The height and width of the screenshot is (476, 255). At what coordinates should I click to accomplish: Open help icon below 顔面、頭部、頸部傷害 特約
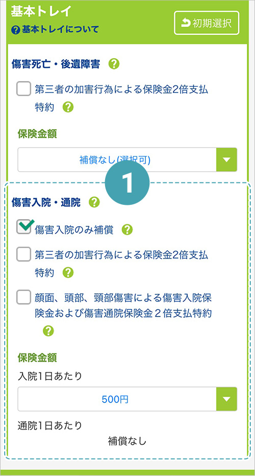pyautogui.click(x=48, y=331)
